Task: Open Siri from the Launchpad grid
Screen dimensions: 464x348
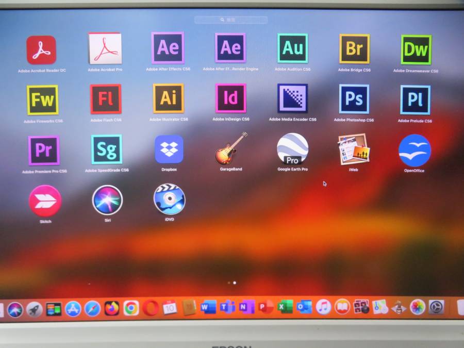Action: coord(107,200)
